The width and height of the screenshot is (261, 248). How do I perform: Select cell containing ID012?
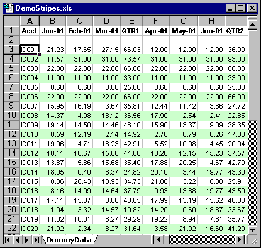tap(30, 153)
